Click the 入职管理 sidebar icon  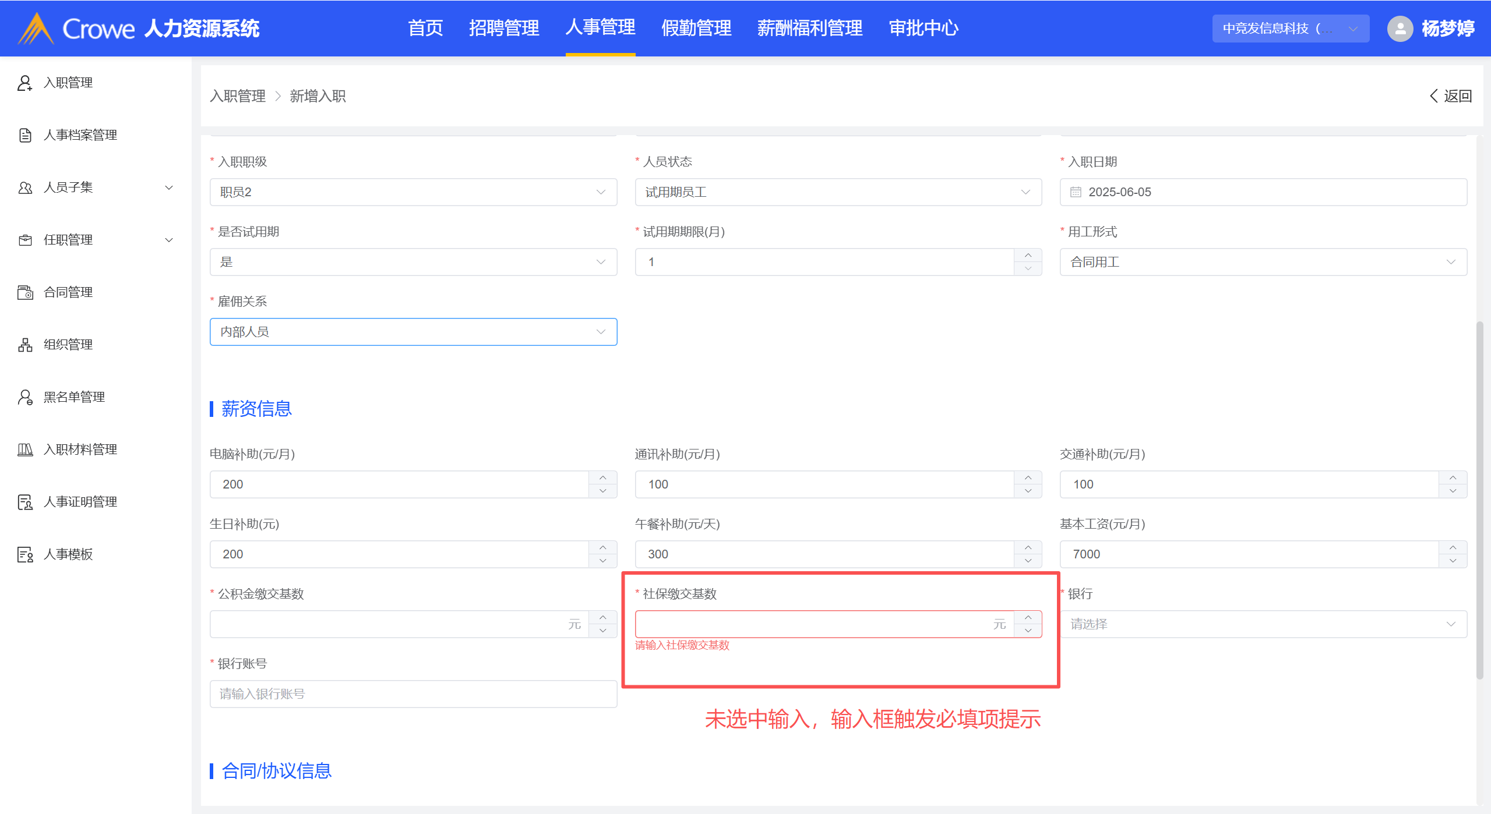click(24, 83)
